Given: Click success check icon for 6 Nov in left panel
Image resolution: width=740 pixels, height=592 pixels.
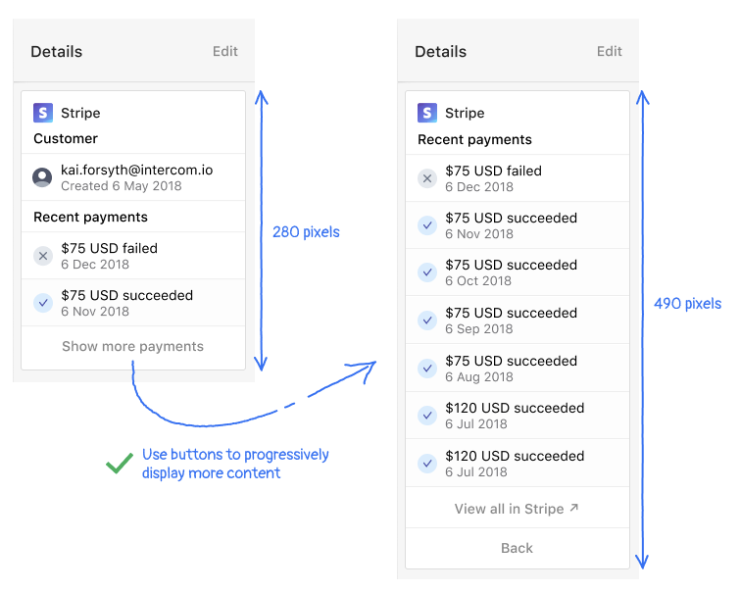Looking at the screenshot, I should coord(42,303).
